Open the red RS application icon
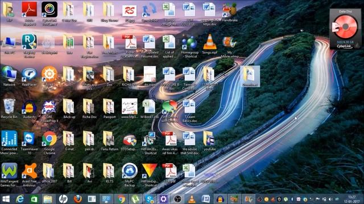 click(130, 12)
